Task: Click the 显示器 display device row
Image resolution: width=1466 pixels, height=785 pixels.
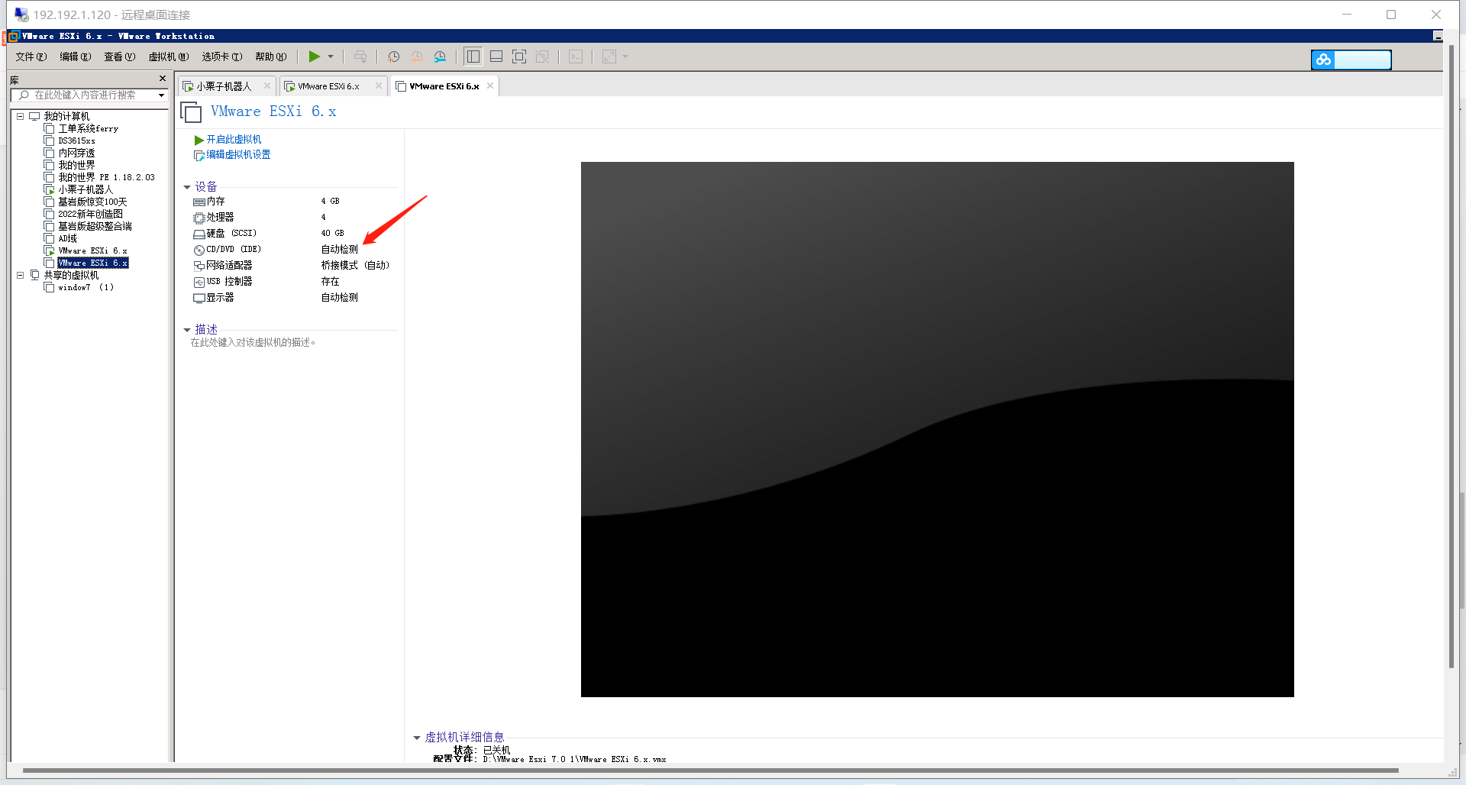Action: (x=294, y=297)
